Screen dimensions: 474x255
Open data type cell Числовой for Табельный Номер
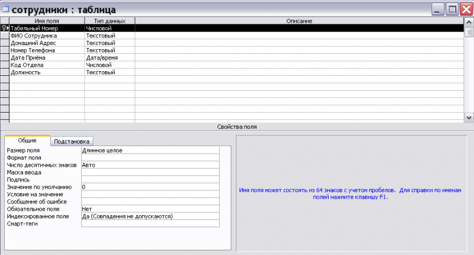(110, 28)
